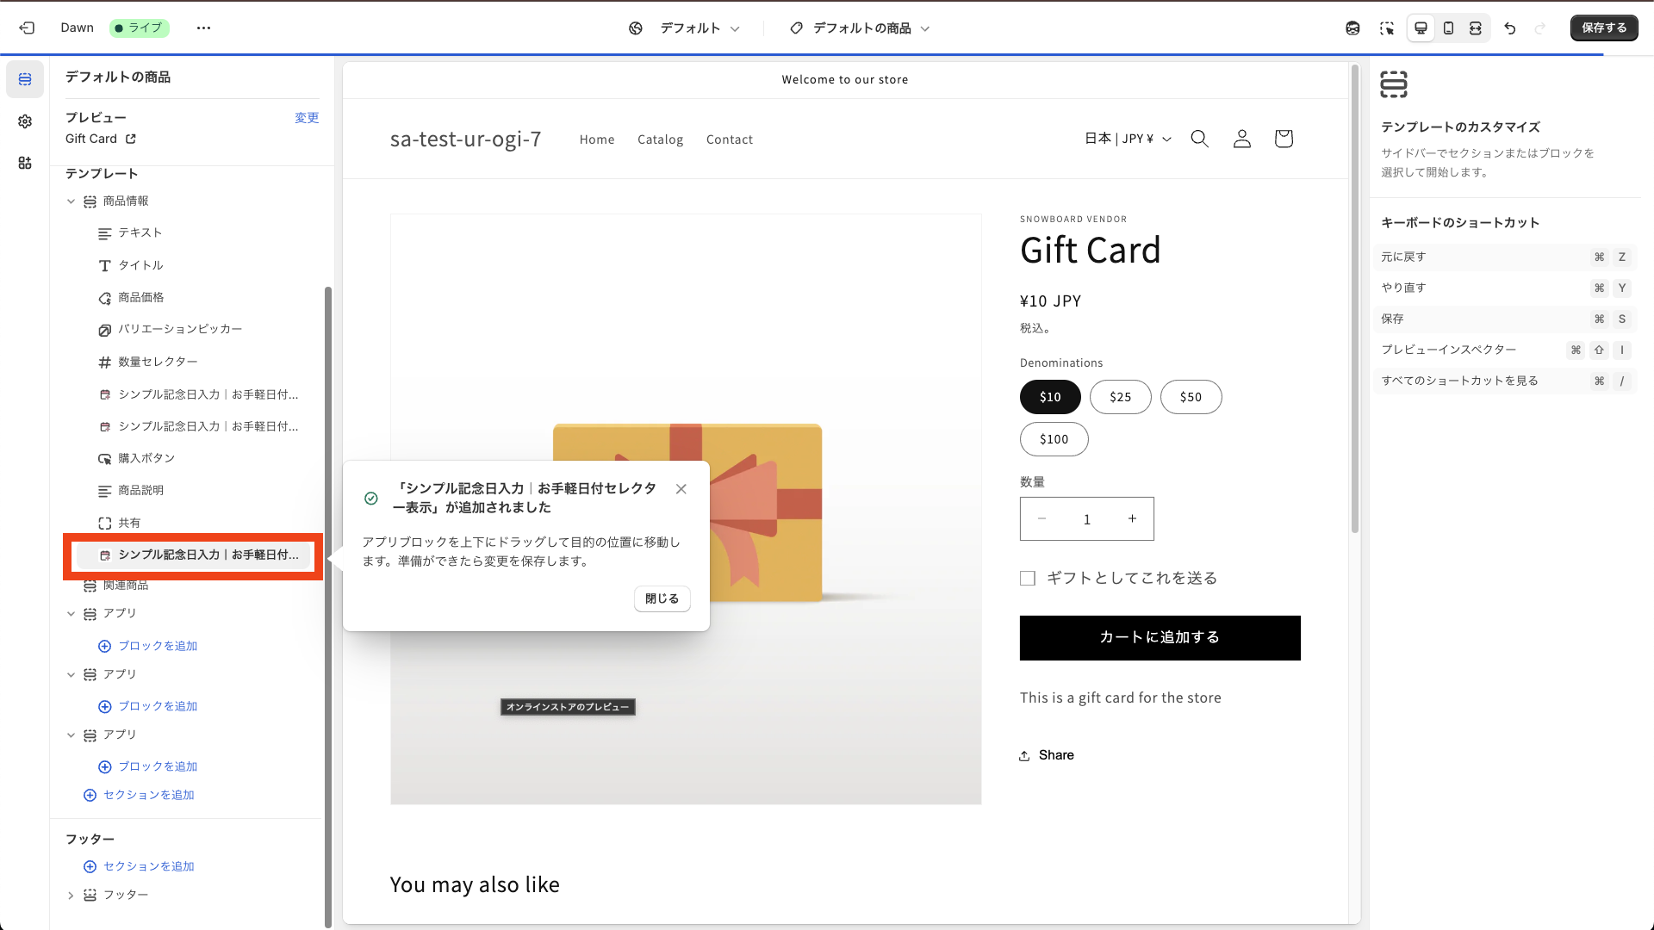The height and width of the screenshot is (930, 1654).
Task: Select the 購入ボタン block
Action: (146, 458)
